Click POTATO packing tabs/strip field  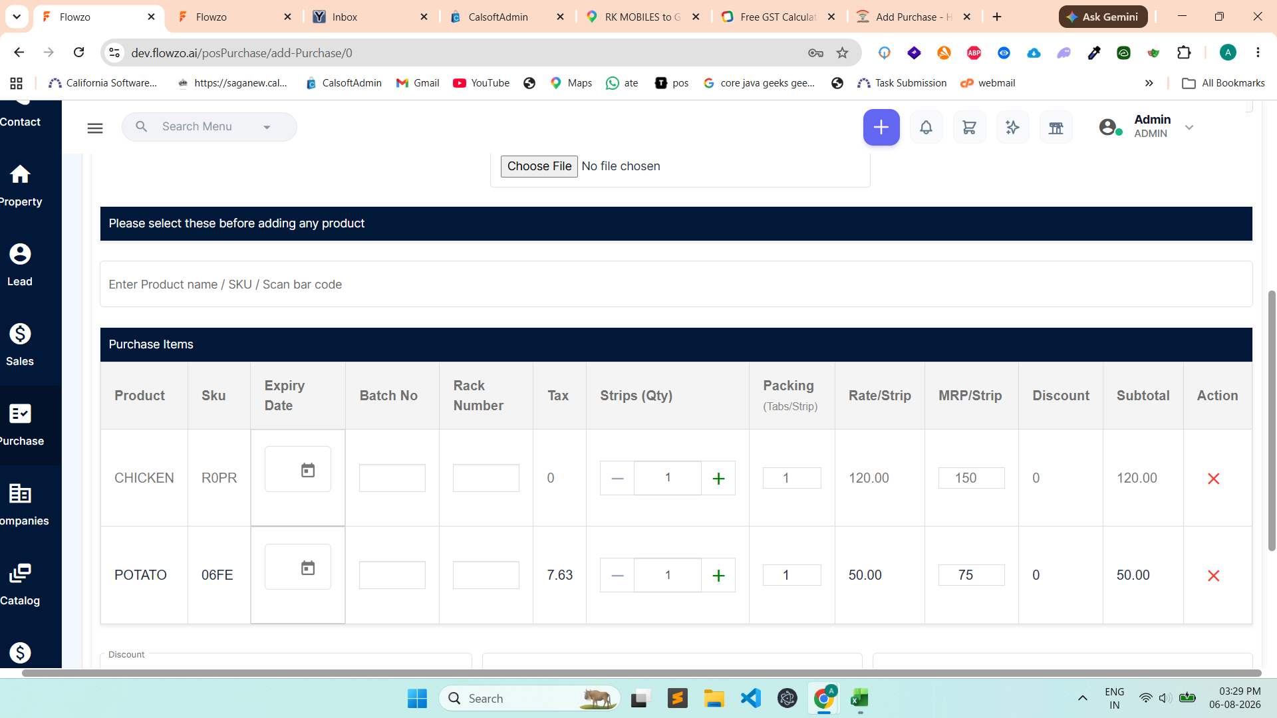point(792,575)
